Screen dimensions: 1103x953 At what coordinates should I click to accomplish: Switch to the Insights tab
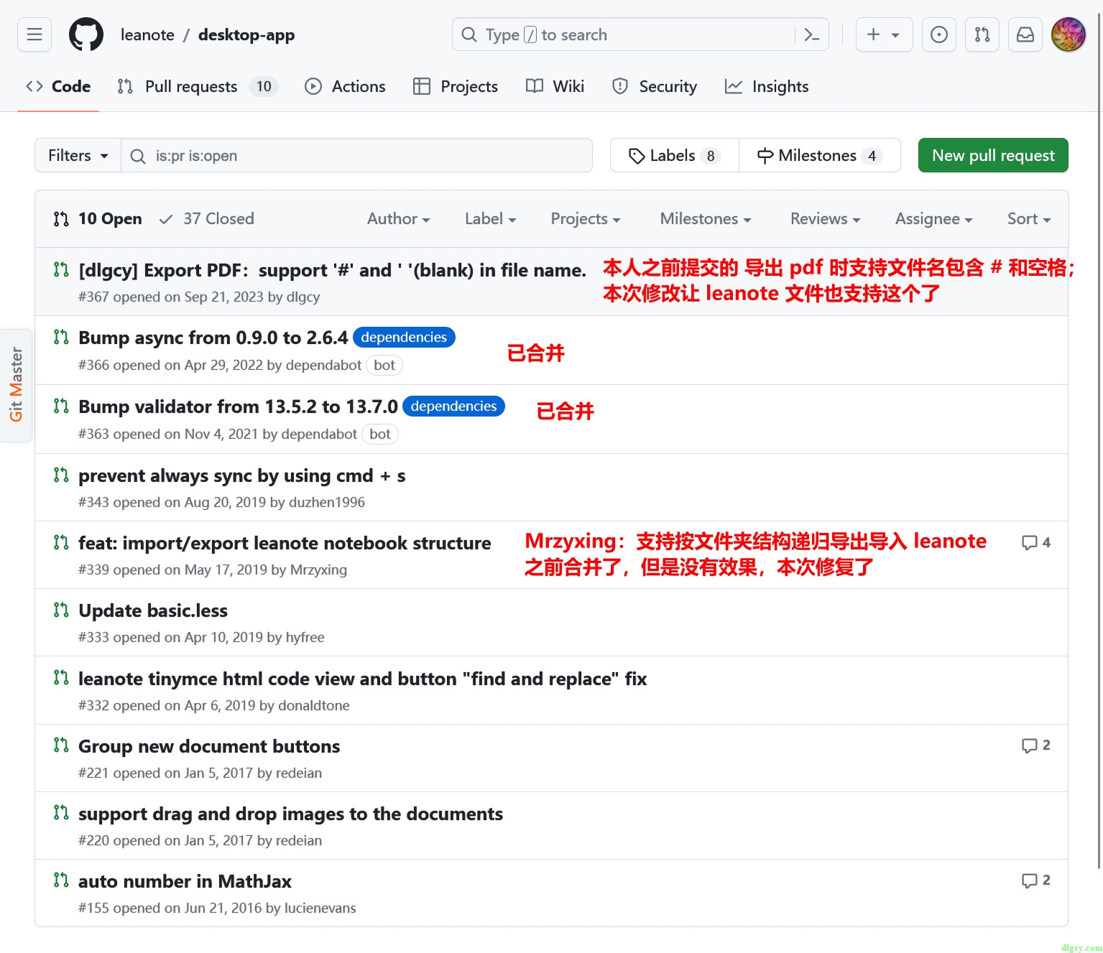tap(767, 86)
